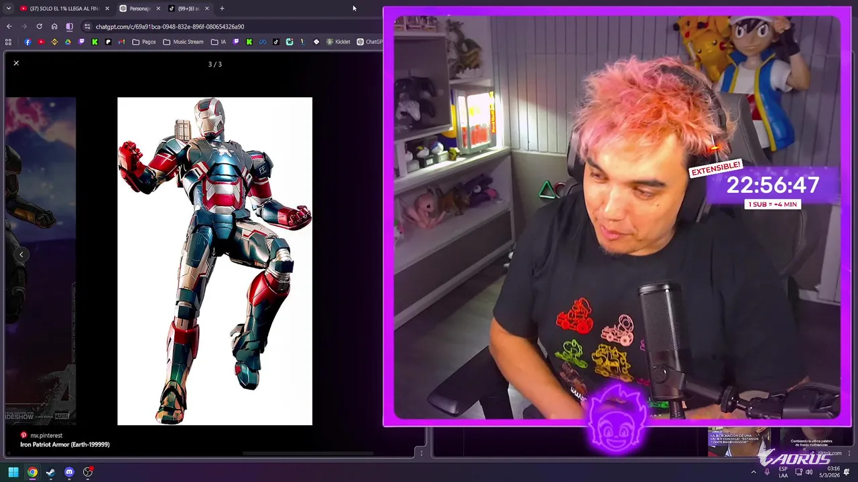Screen dimensions: 858x482
Task: Open the Windows Start menu
Action: point(13,472)
